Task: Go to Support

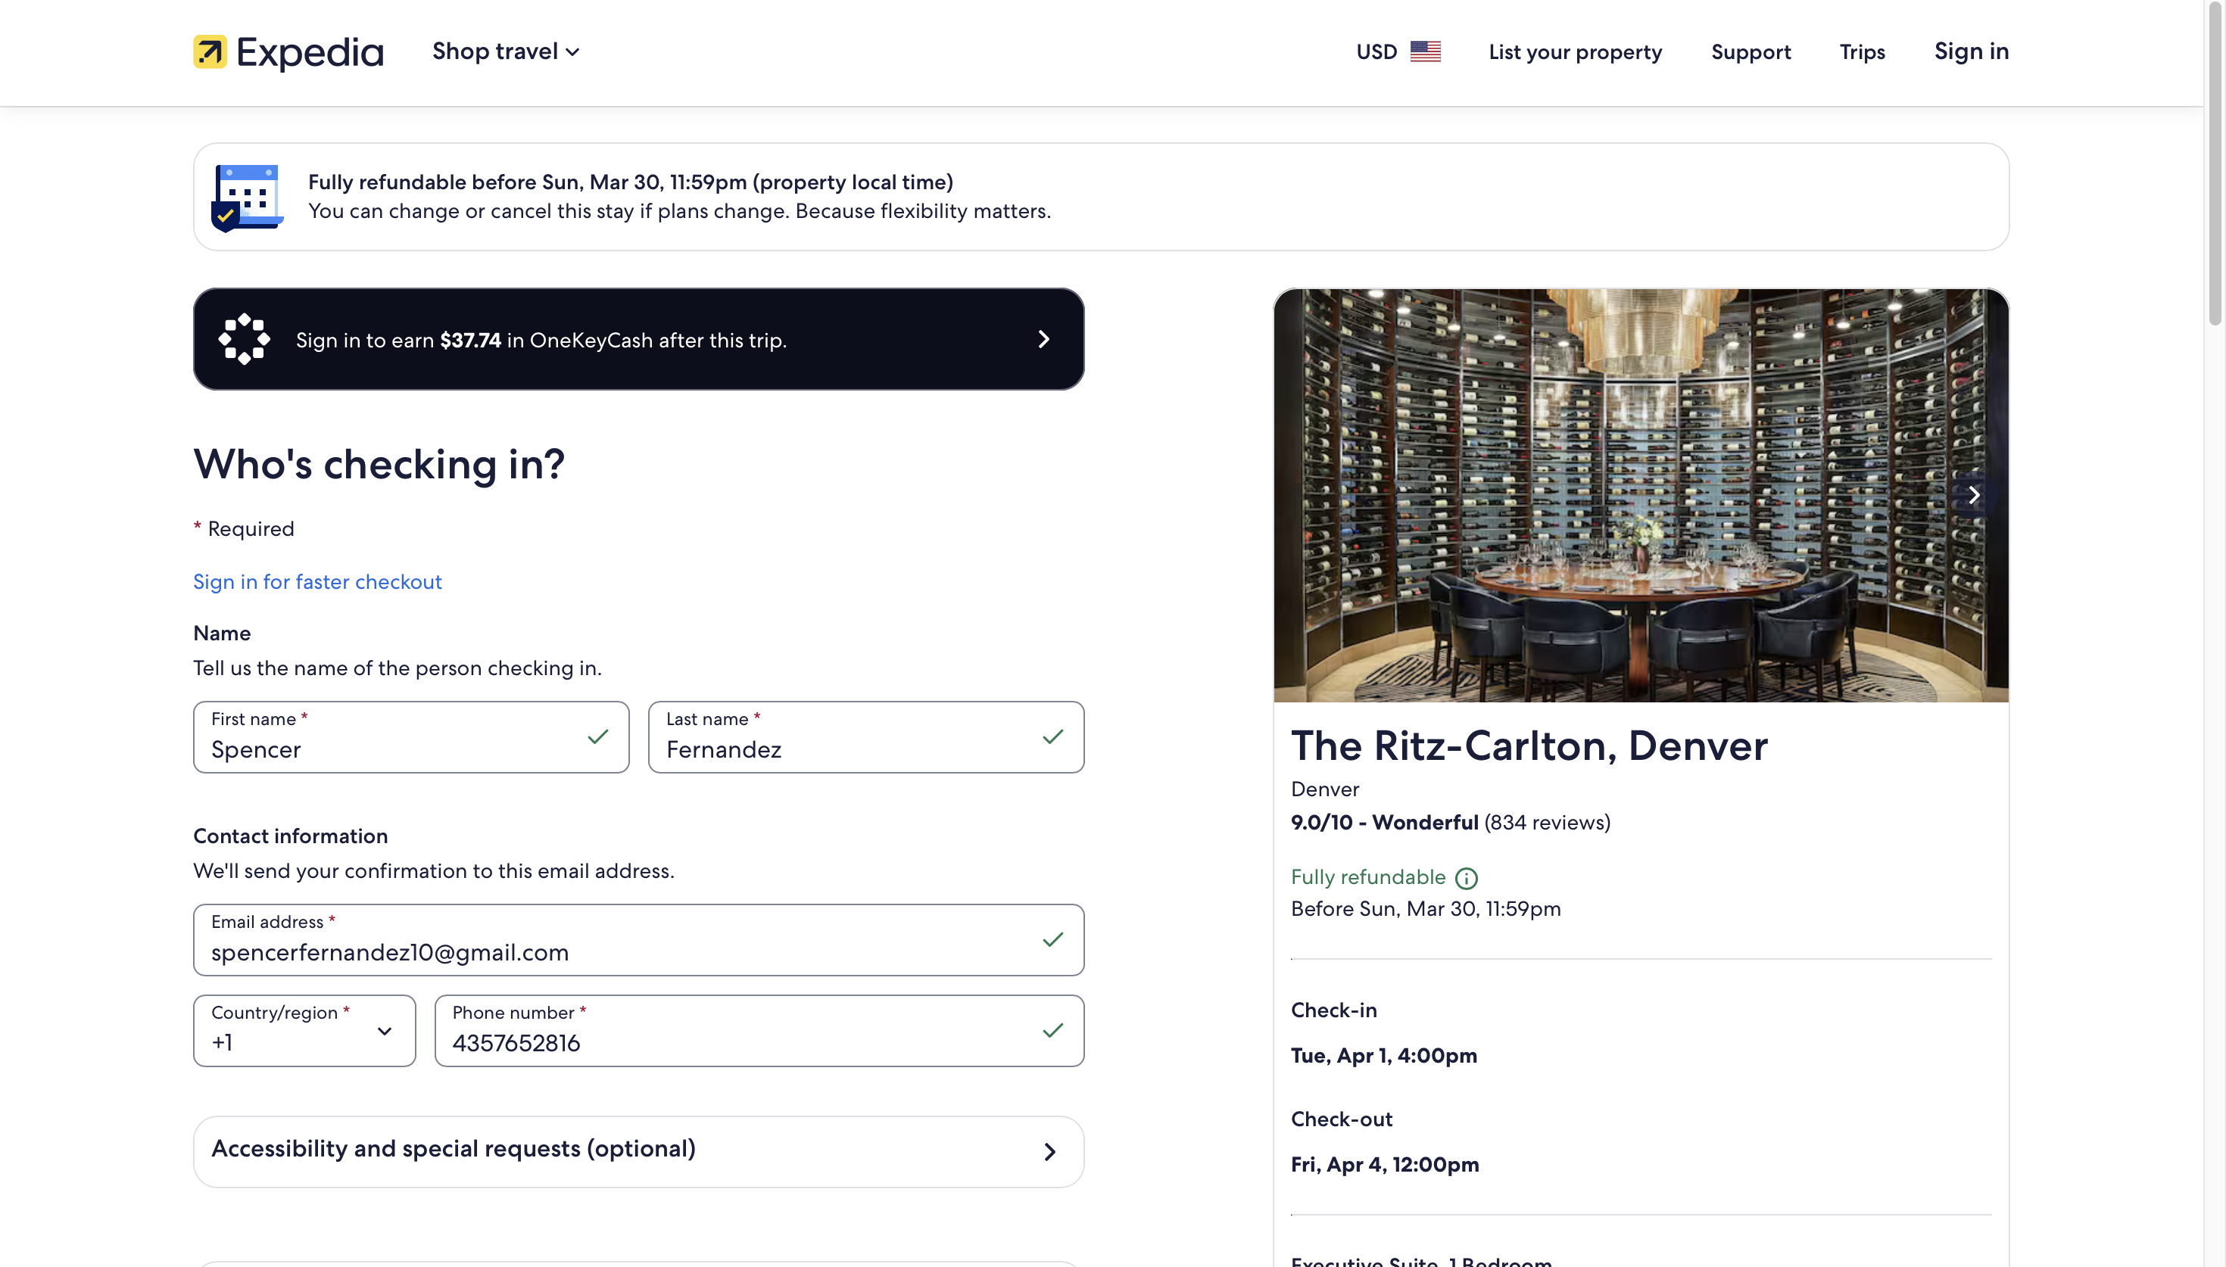Action: coord(1751,51)
